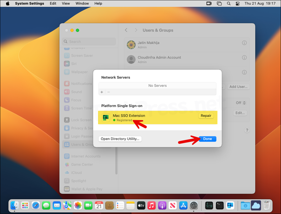Click the Done button in the dialog
The width and height of the screenshot is (281, 214).
(208, 139)
